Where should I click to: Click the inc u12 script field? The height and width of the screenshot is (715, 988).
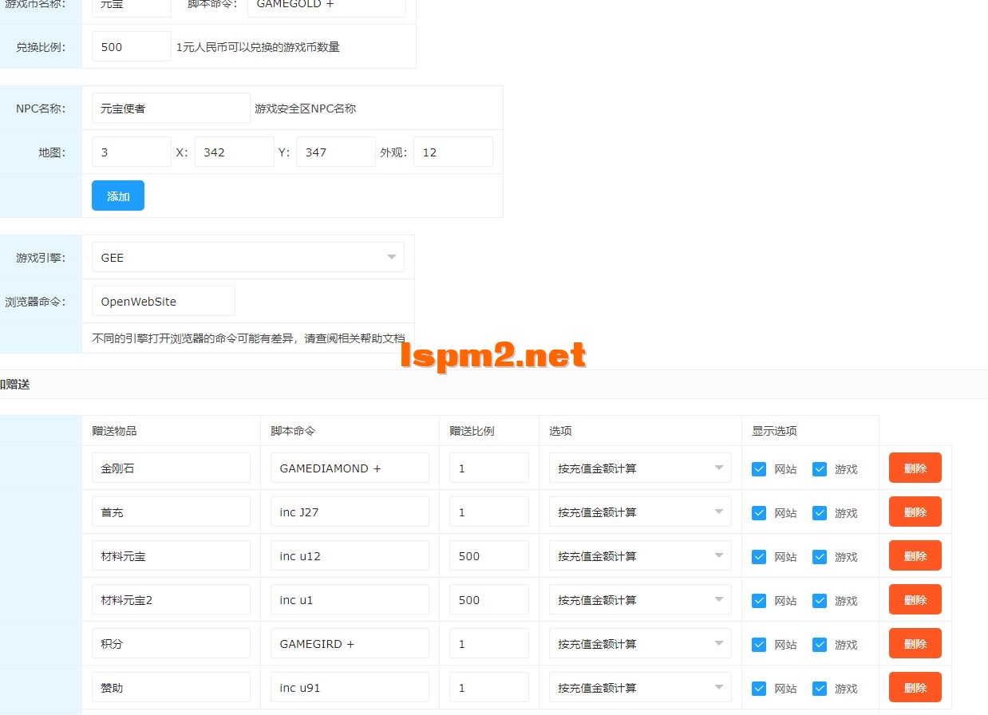tap(350, 555)
